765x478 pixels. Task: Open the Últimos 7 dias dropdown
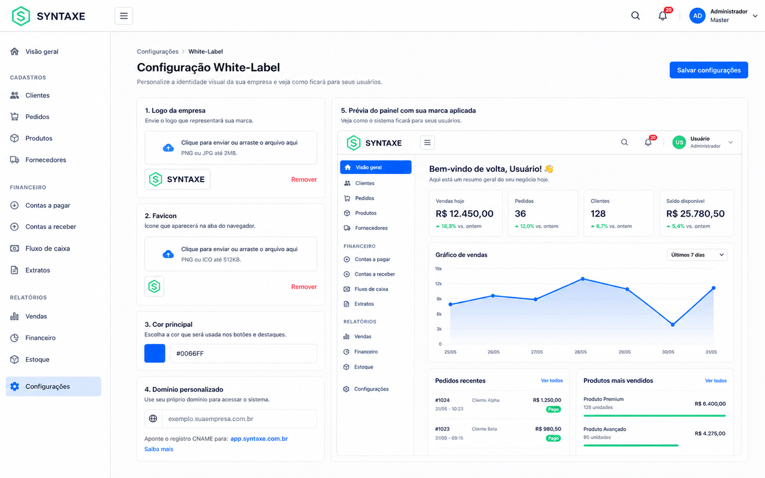[x=697, y=255]
